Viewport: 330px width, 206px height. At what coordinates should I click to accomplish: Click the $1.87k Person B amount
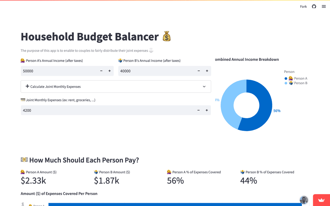pos(107,181)
